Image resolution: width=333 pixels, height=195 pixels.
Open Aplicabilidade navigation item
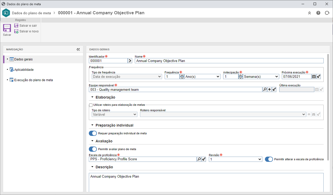click(x=24, y=70)
